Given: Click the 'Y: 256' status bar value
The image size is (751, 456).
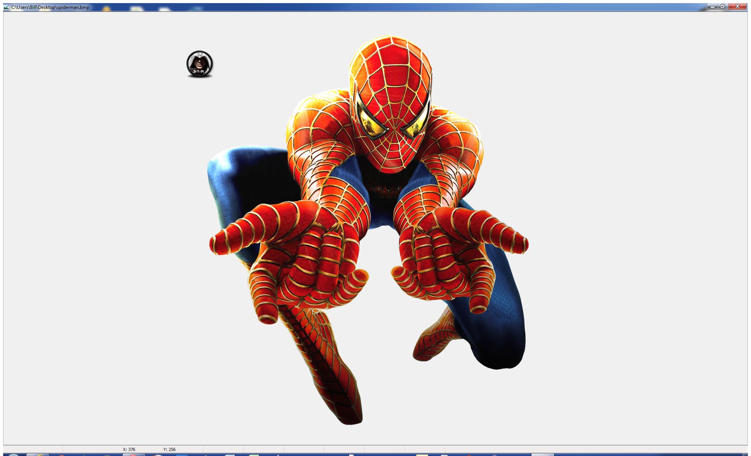Looking at the screenshot, I should tap(170, 449).
